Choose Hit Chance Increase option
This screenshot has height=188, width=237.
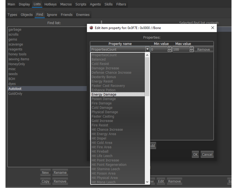(118, 130)
